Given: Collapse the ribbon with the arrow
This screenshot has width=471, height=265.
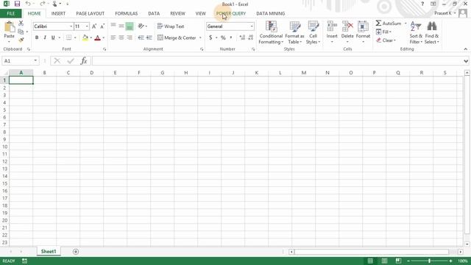Looking at the screenshot, I should [466, 49].
